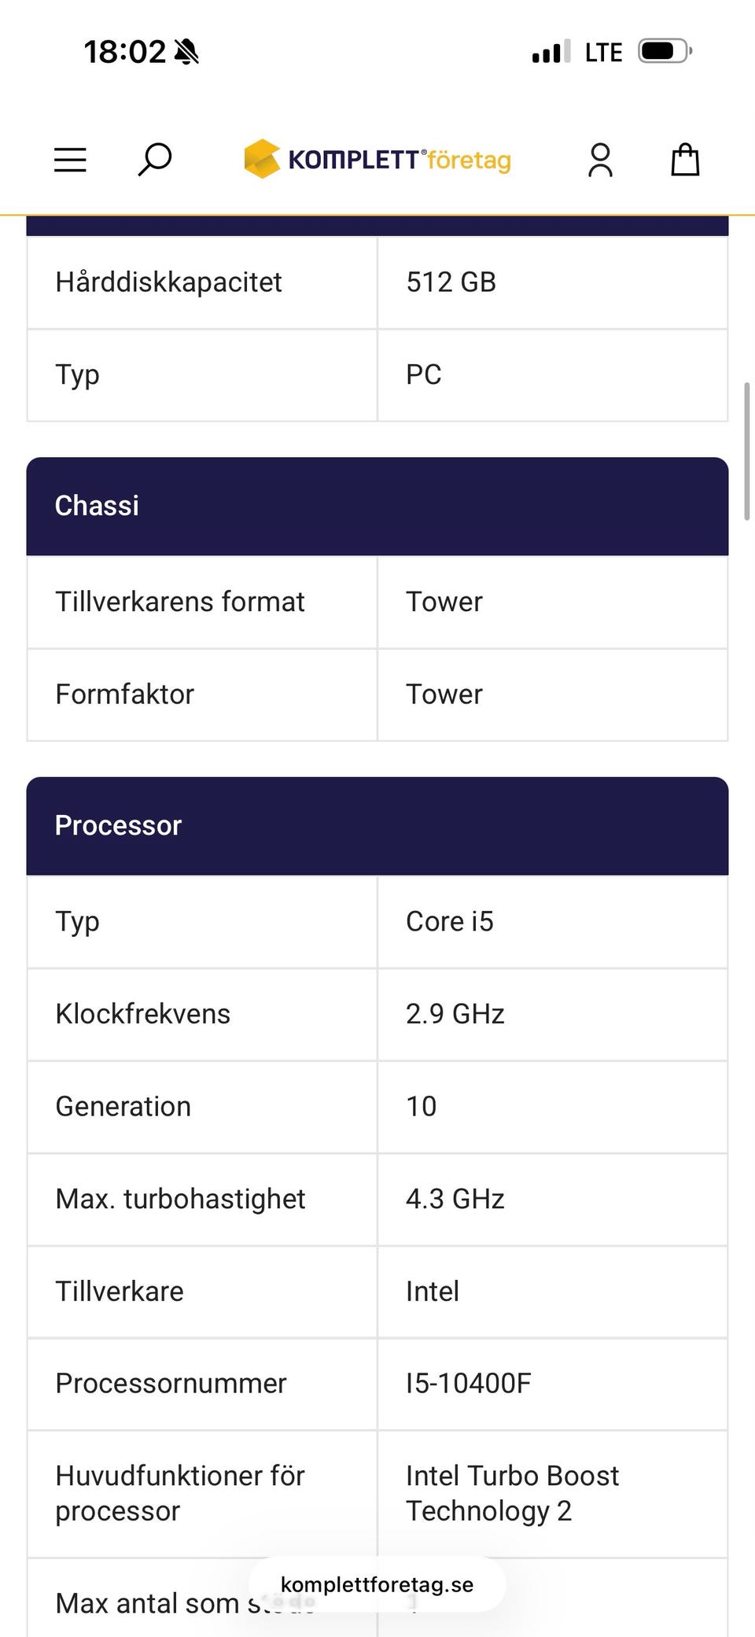Screen dimensions: 755x1637
Task: Collapse the Processor section header
Action: tap(377, 825)
